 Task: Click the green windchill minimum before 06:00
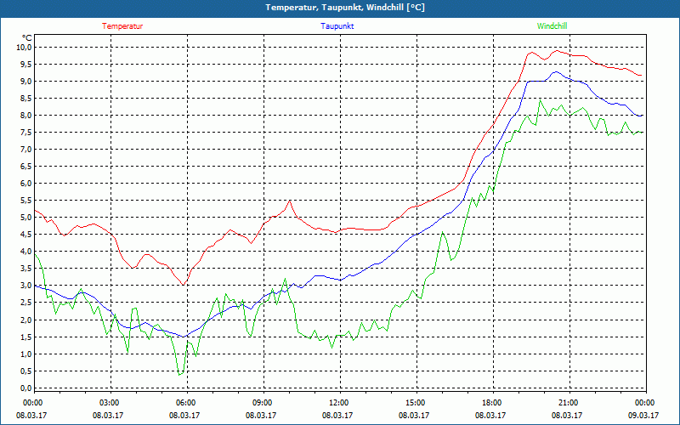point(179,374)
